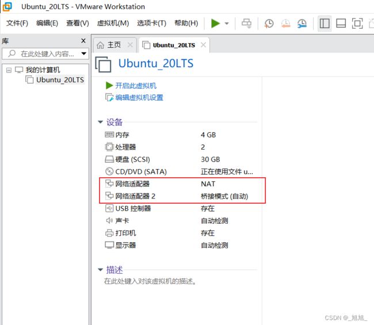Viewport: 374px width, 325px height.
Task: Close the 库 library panel
Action: point(83,41)
